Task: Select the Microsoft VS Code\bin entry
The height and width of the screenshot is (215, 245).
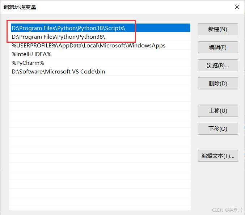Action: click(100, 71)
